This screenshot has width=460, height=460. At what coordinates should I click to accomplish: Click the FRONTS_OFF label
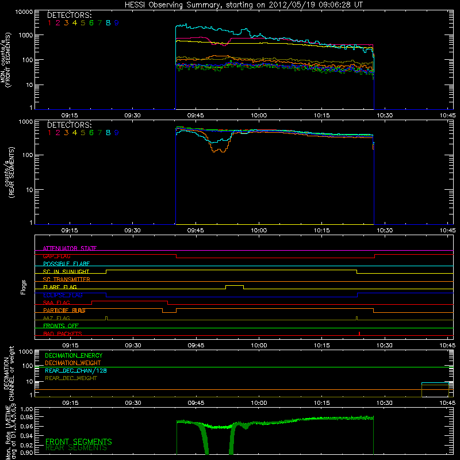click(61, 326)
